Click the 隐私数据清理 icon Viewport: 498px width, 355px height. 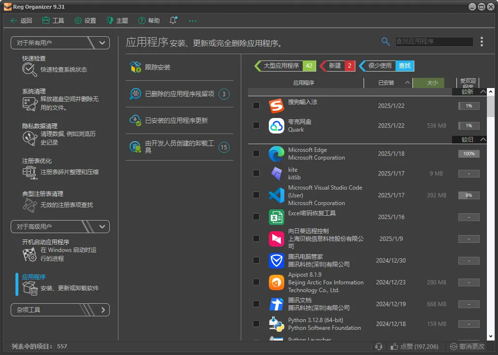point(29,139)
